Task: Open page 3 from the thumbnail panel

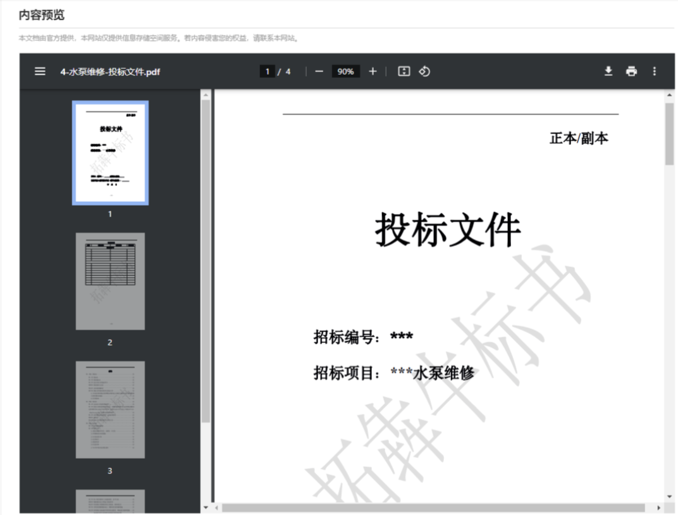Action: [x=110, y=408]
